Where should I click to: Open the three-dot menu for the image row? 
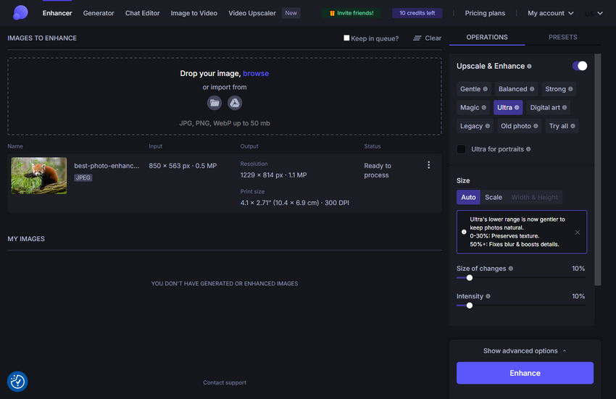coord(428,165)
